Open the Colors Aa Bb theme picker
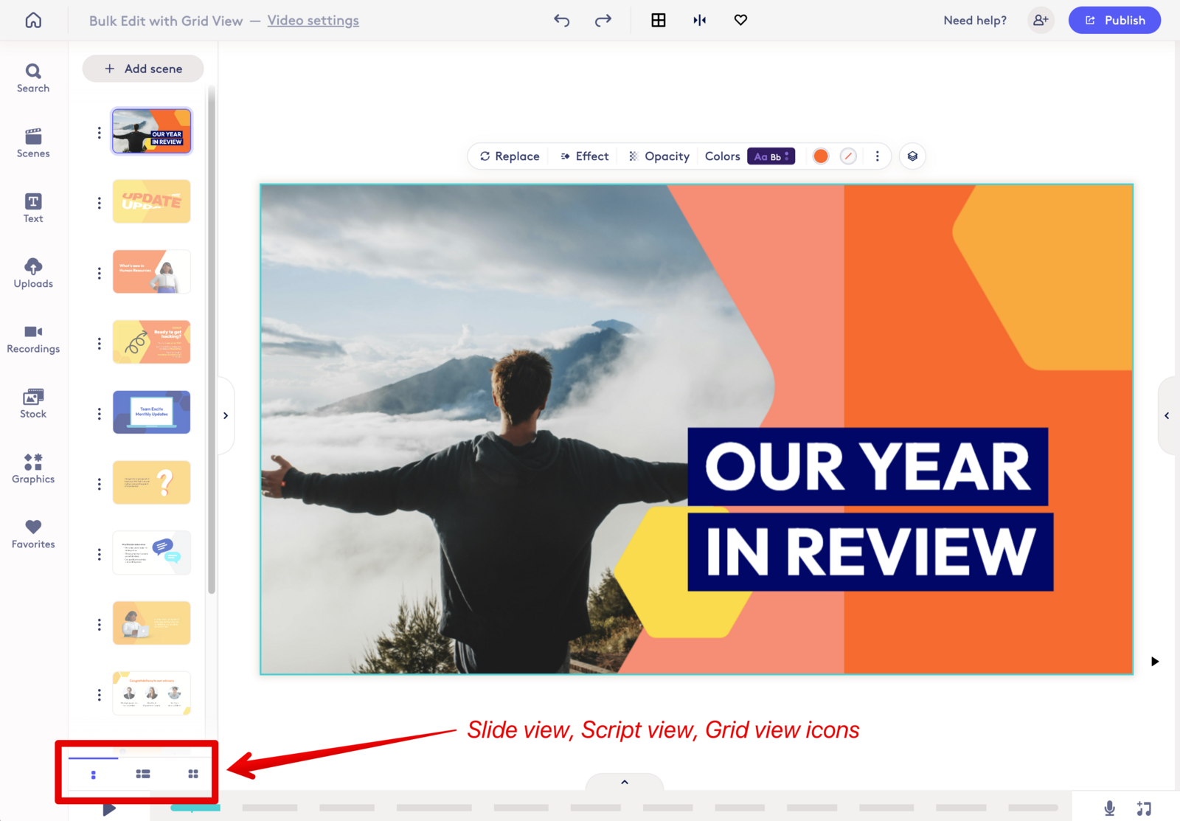 (771, 156)
